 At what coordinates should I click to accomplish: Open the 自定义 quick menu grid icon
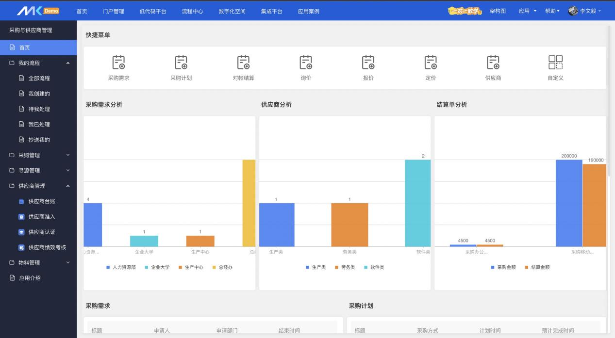coord(555,63)
